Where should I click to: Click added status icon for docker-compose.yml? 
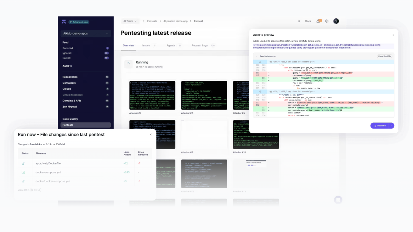23,172
